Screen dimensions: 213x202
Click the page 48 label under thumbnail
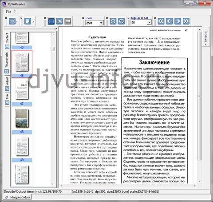click(22, 132)
